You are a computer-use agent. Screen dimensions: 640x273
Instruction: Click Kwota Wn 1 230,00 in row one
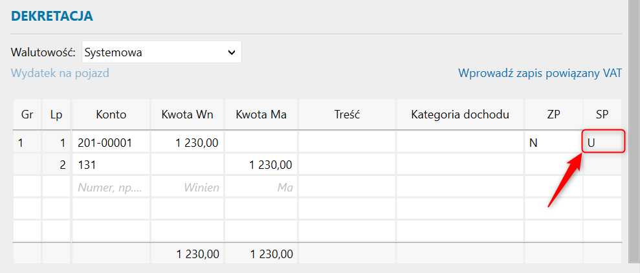pos(188,143)
